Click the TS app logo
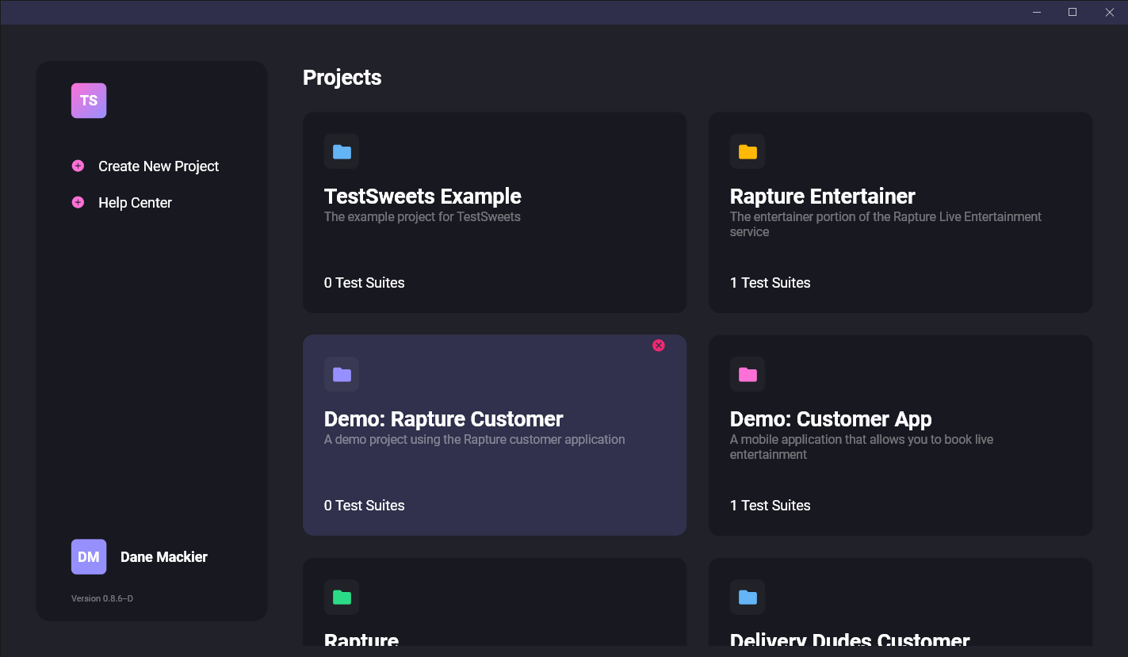Screen dimensions: 1128x657 point(89,101)
